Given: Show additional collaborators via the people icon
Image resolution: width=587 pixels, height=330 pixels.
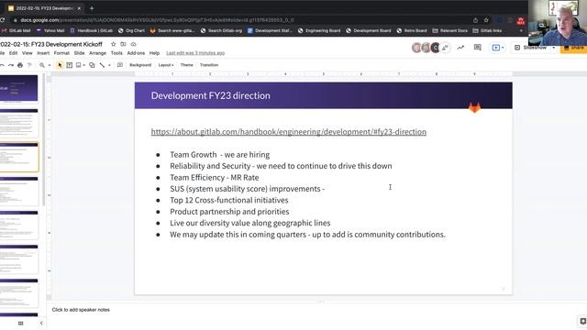Looking at the screenshot, I should coord(445,48).
